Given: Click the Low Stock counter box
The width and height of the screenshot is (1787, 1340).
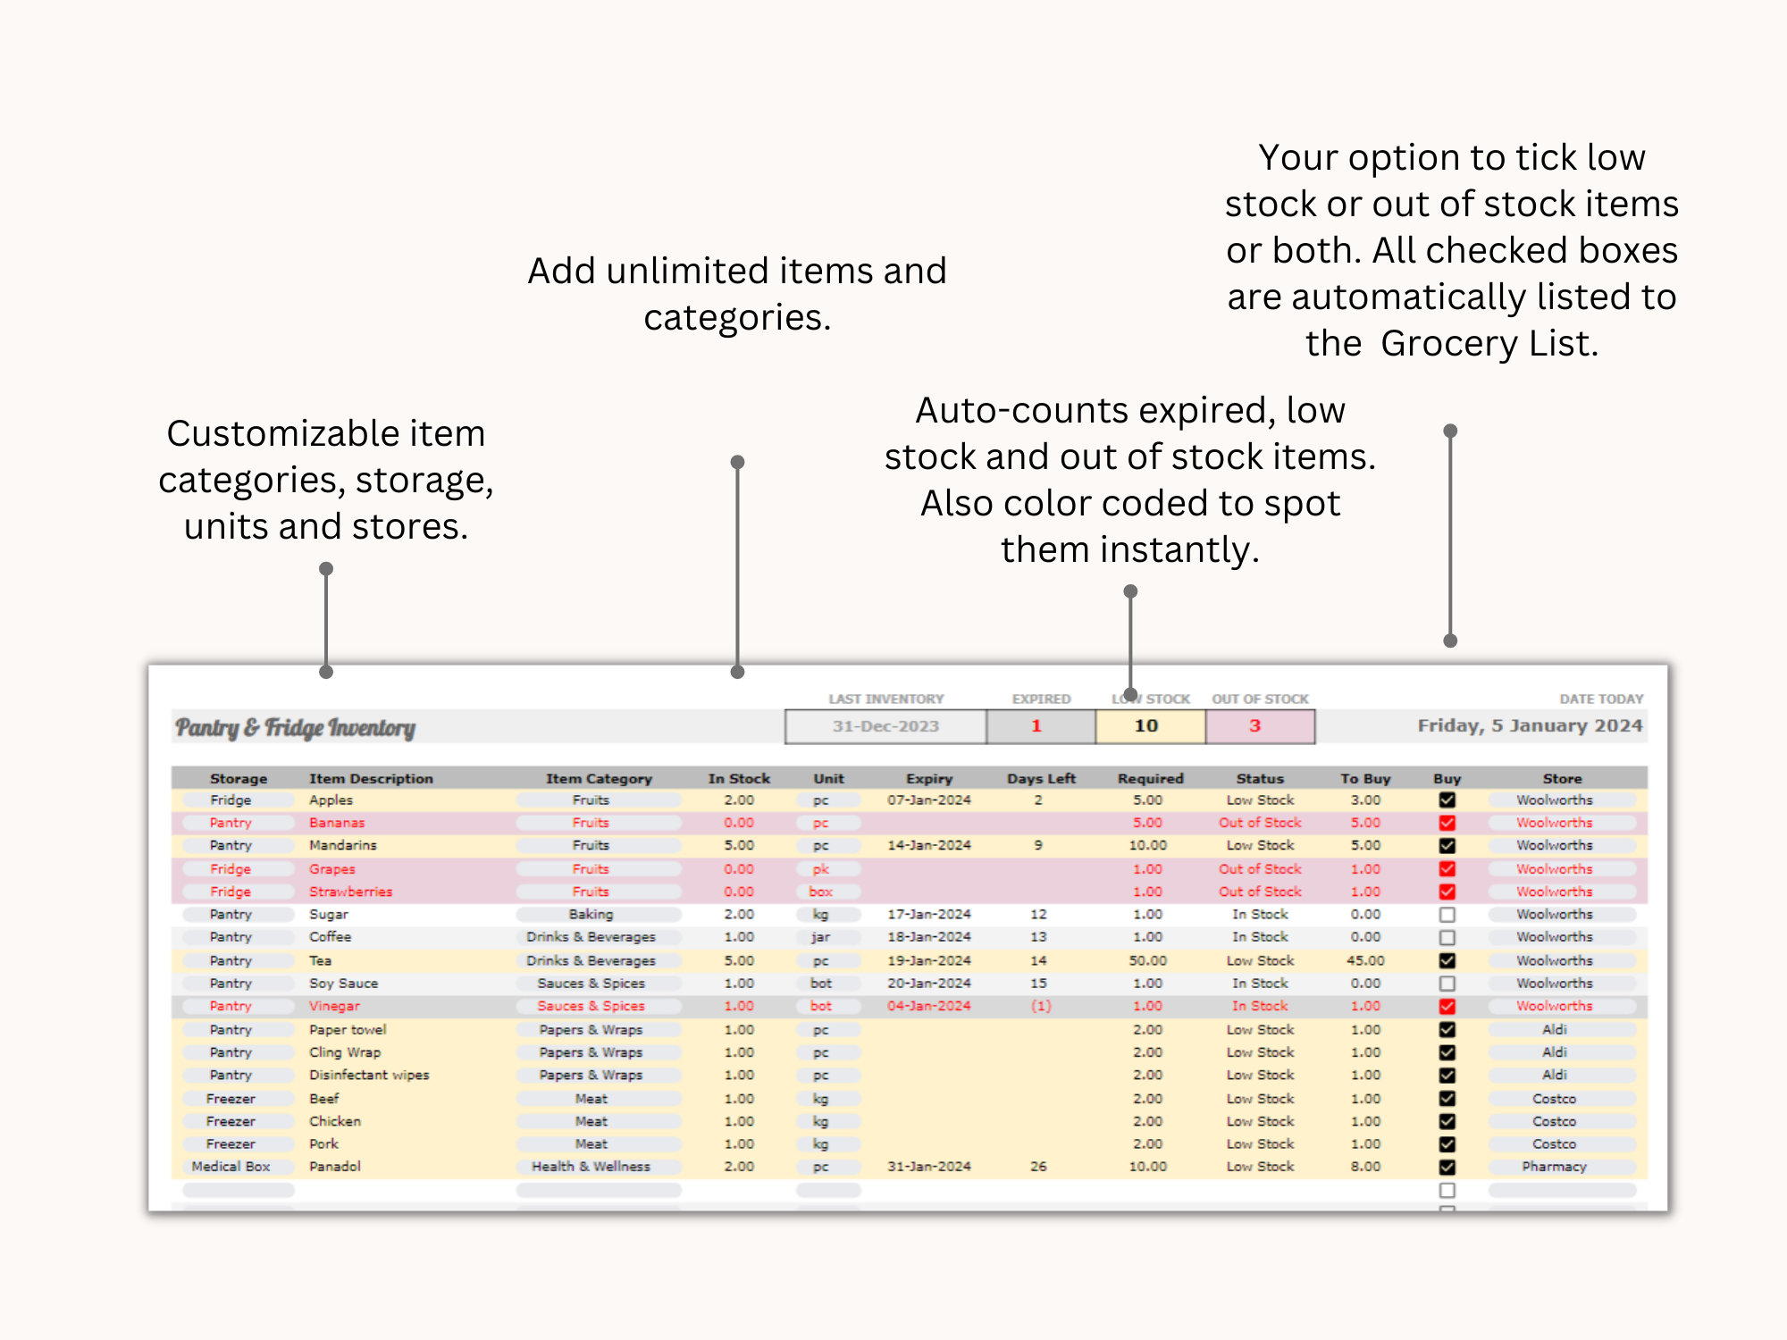Looking at the screenshot, I should point(1148,726).
